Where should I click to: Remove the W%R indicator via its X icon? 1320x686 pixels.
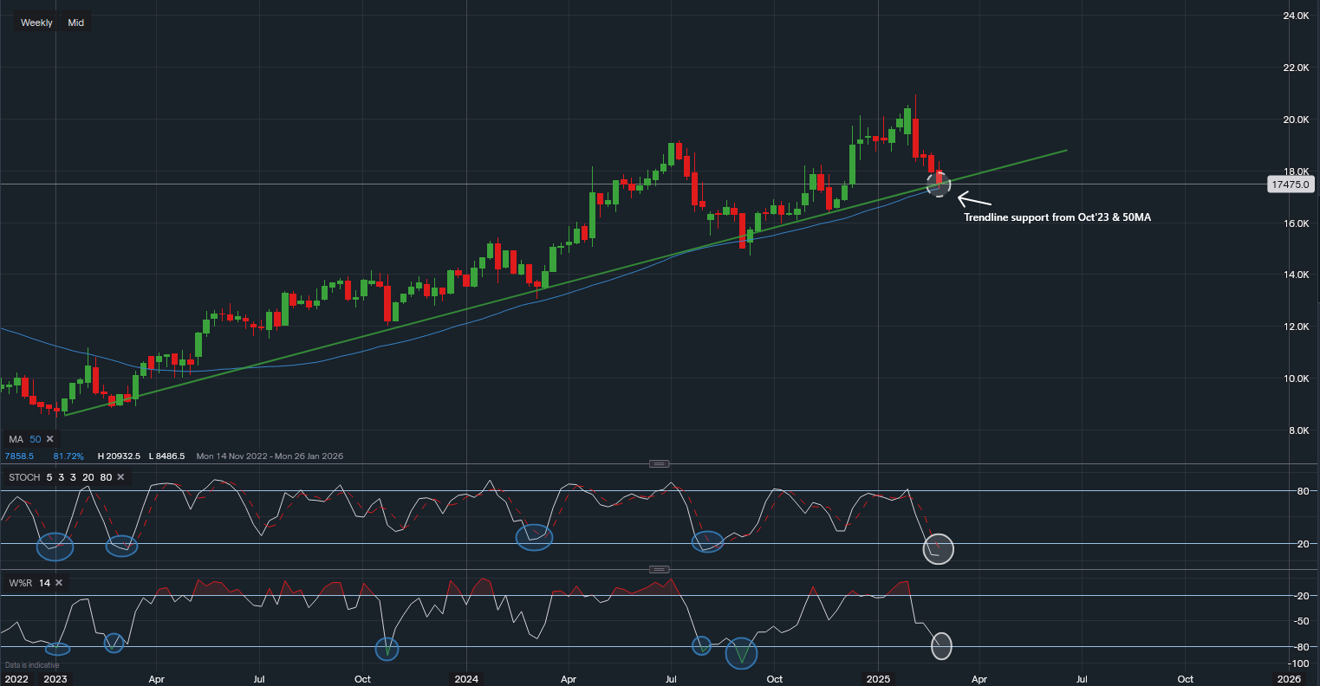pos(60,583)
